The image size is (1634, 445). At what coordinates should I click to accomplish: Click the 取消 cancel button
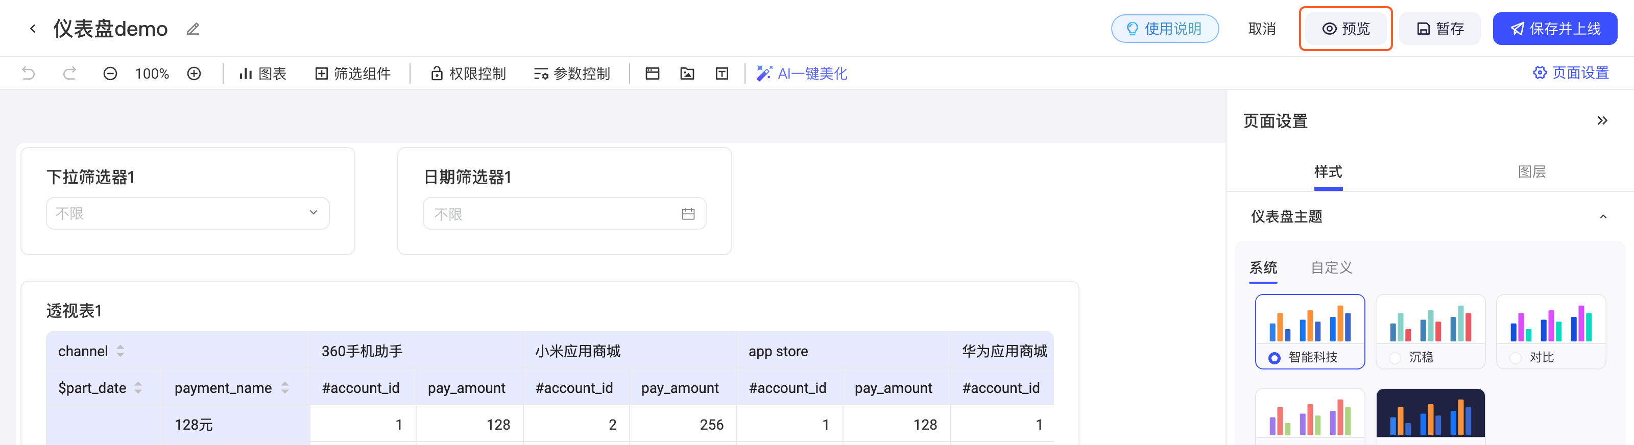pyautogui.click(x=1262, y=29)
